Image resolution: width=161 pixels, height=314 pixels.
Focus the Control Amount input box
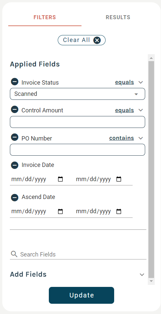click(78, 122)
